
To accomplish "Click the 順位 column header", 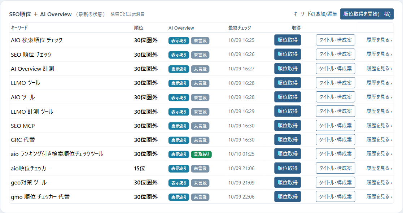I will [x=139, y=28].
